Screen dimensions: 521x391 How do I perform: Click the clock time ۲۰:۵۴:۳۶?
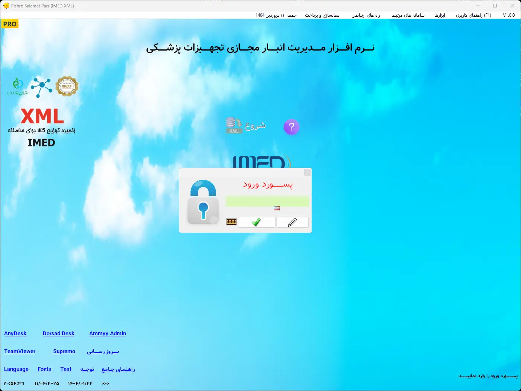click(14, 383)
